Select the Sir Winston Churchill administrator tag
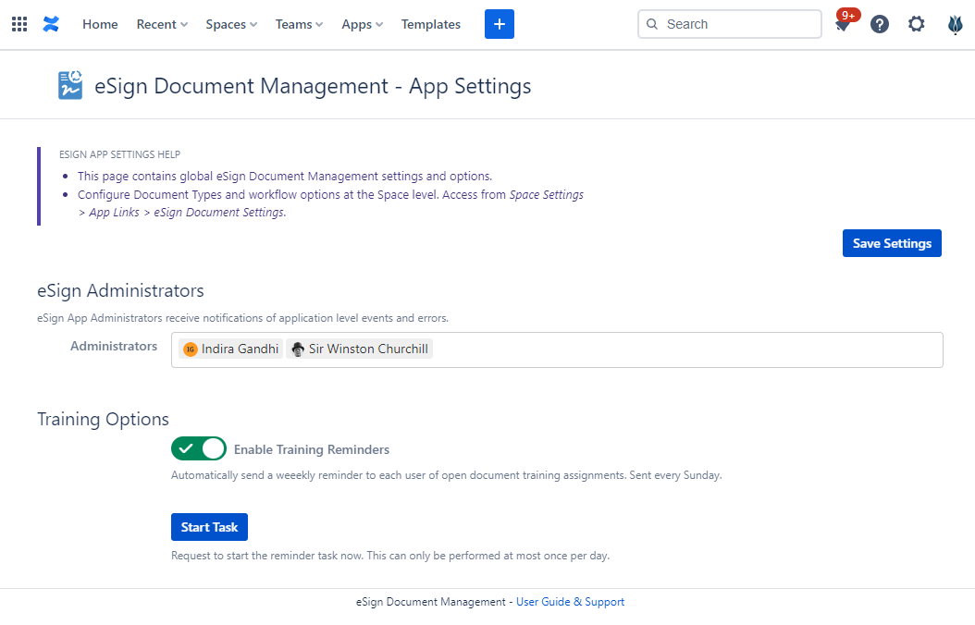Viewport: 975px width, 625px height. [360, 349]
